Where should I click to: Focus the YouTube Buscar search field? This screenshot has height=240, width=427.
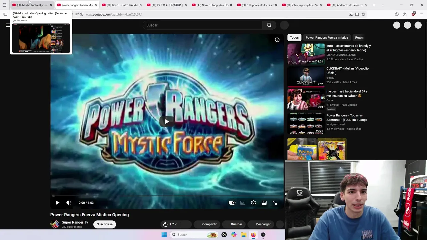coord(203,25)
